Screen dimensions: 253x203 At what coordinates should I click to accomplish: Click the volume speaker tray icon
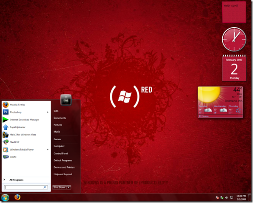tap(227, 197)
